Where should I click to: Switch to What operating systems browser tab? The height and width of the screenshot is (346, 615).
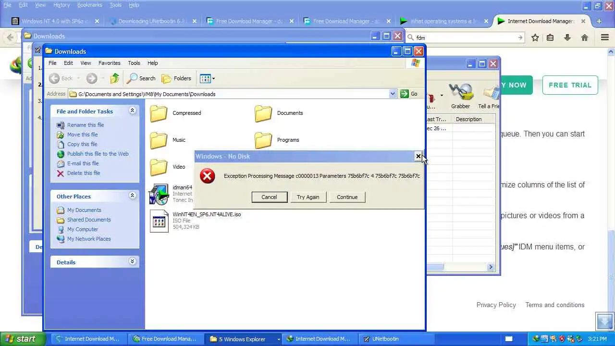(444, 21)
